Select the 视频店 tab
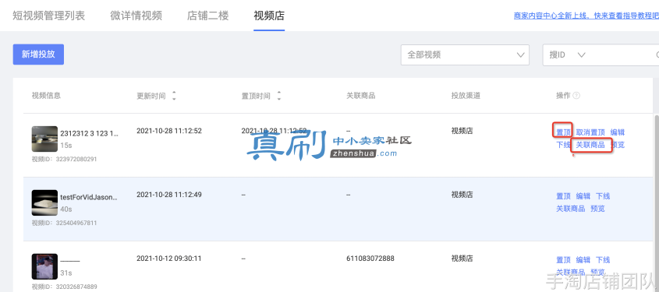The width and height of the screenshot is (659, 292). tap(269, 16)
